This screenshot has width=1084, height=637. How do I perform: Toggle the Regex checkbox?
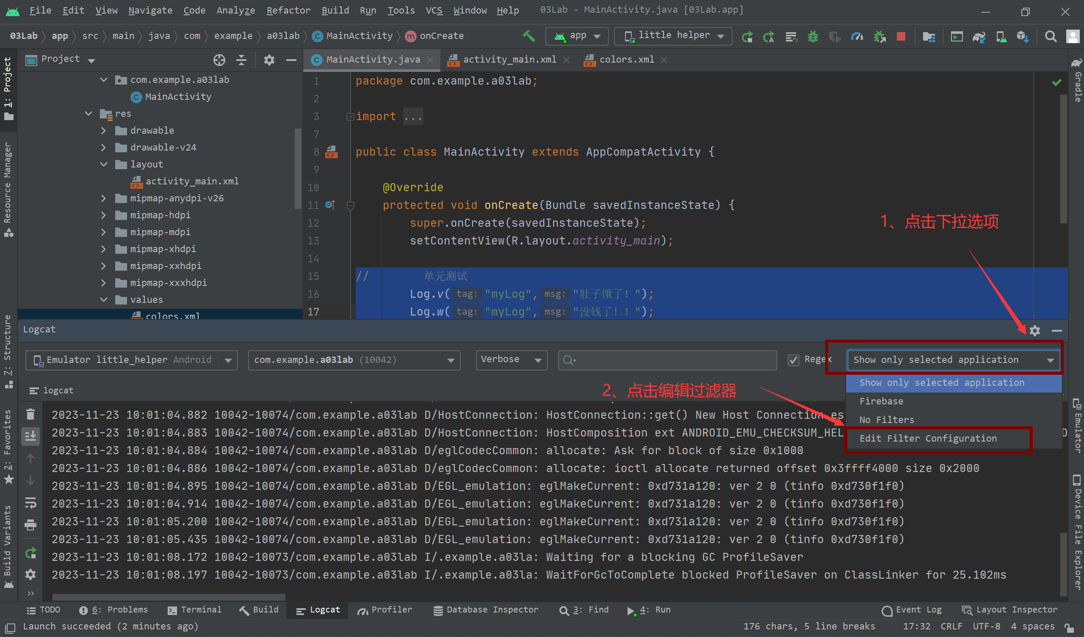pos(793,360)
